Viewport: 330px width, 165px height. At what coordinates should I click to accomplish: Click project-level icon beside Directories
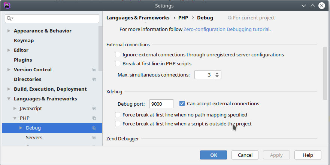pos(94,79)
